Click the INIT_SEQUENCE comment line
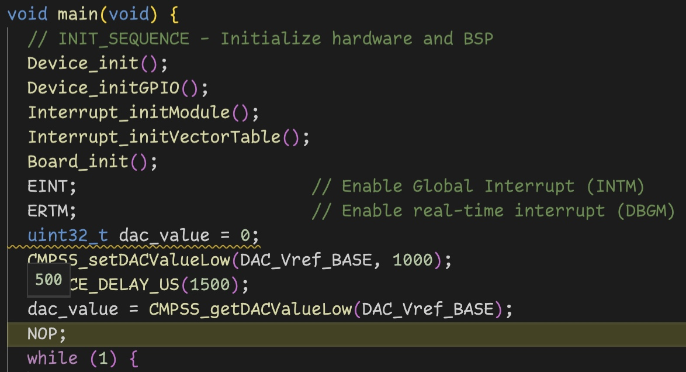The width and height of the screenshot is (686, 372). tap(260, 39)
